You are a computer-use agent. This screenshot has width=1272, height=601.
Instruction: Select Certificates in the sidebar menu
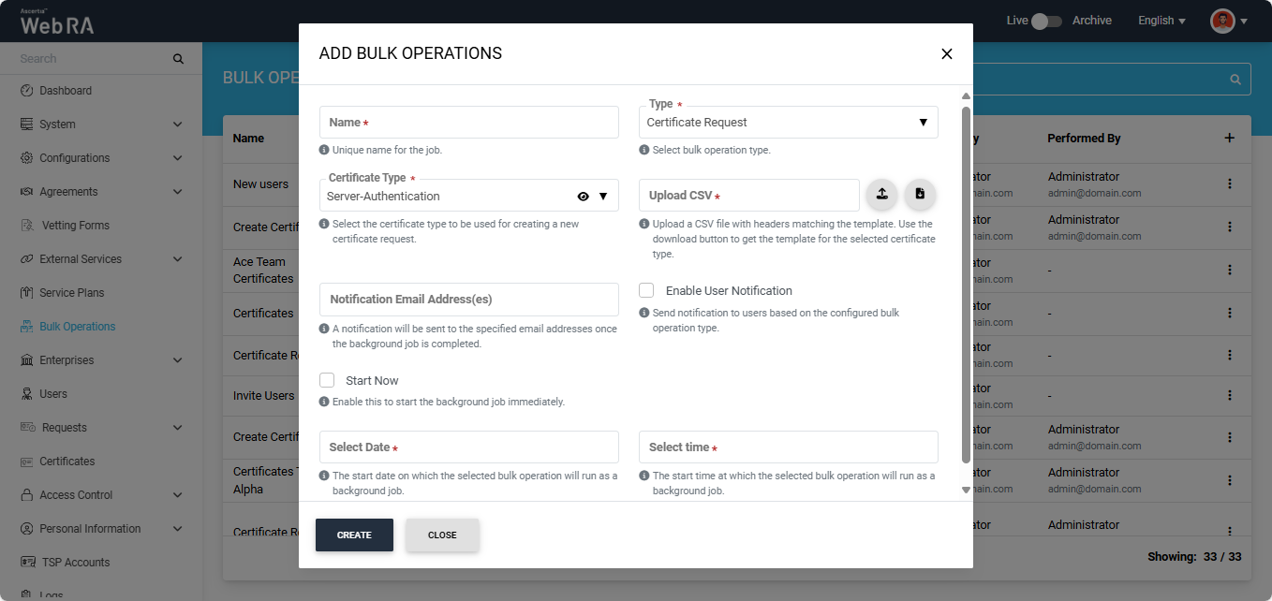click(67, 462)
